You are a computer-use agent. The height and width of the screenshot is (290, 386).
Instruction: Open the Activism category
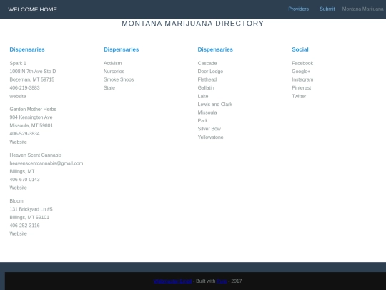click(x=112, y=63)
